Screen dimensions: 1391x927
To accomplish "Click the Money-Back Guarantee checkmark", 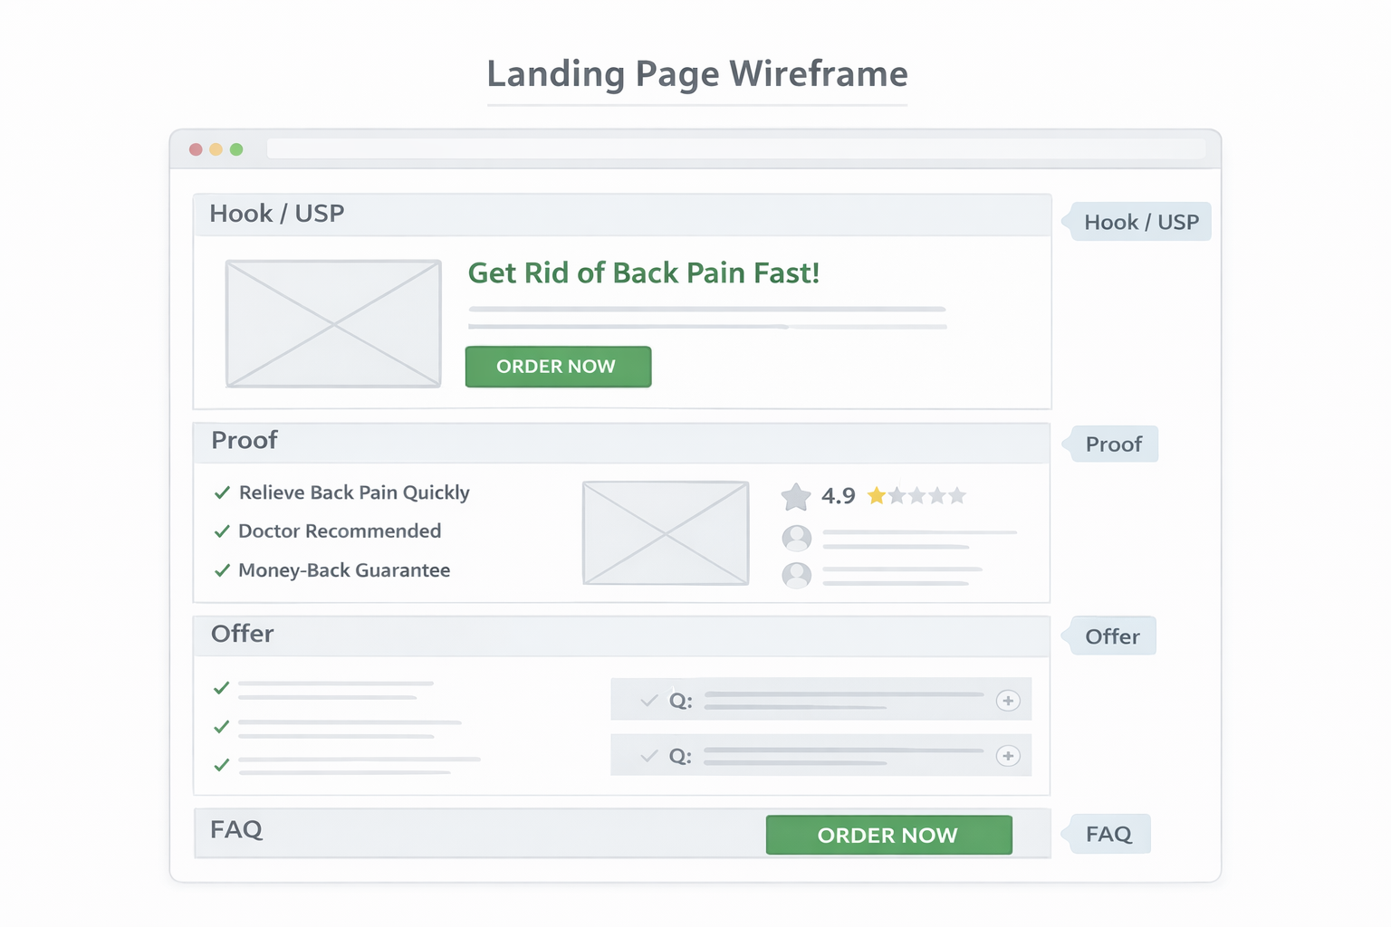I will click(x=222, y=570).
